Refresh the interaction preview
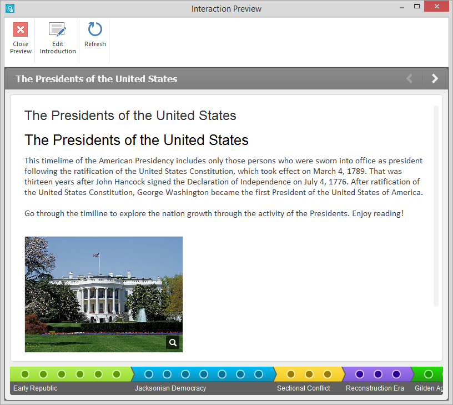Viewport: 453px width, 405px height. tap(95, 30)
